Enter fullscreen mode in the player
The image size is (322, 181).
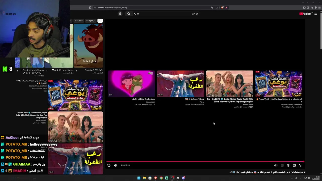(300, 165)
